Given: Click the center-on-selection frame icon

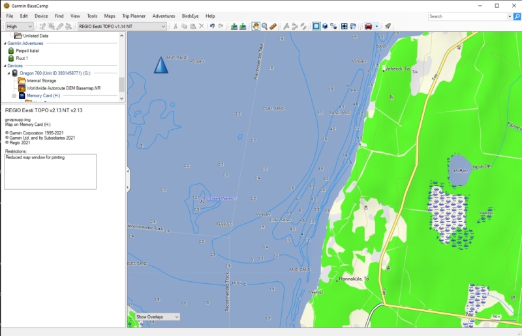Looking at the screenshot, I should tap(345, 26).
